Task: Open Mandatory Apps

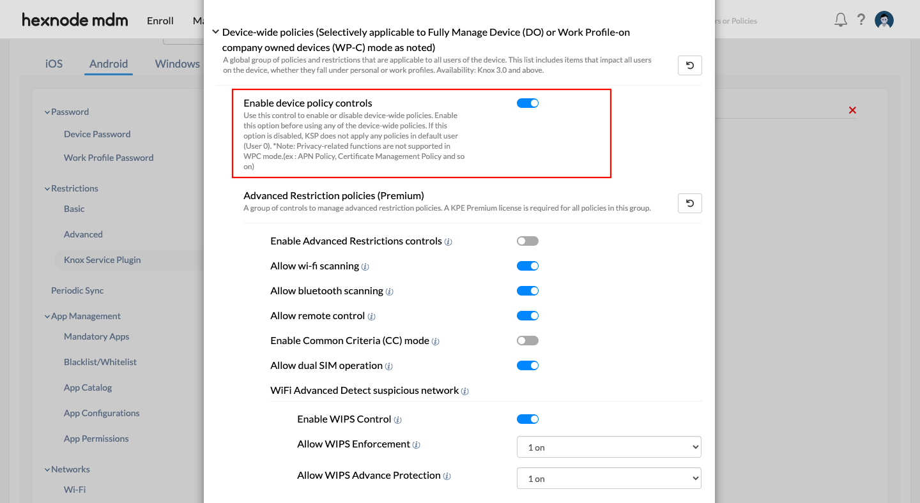Action: click(x=96, y=336)
